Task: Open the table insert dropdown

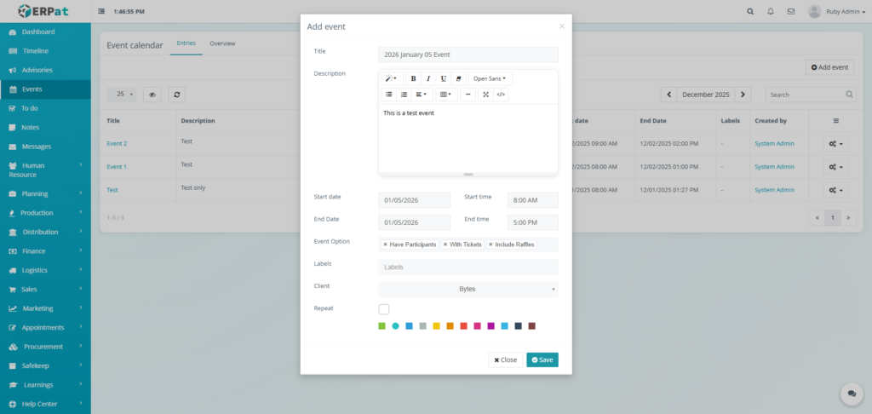Action: coord(447,95)
